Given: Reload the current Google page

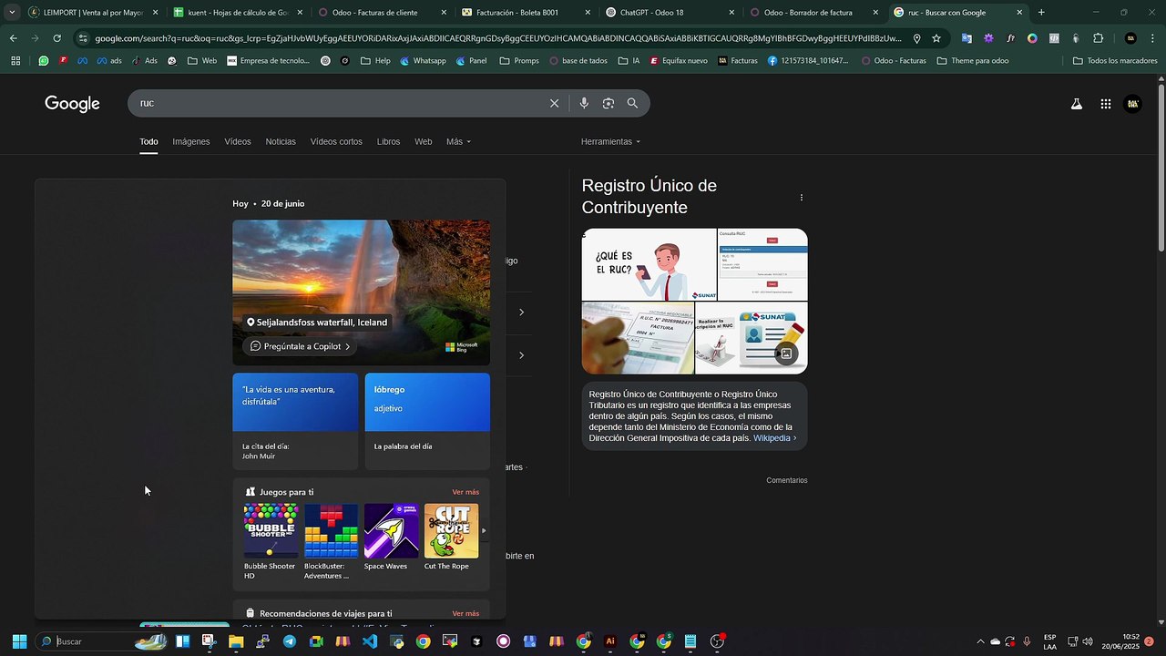Looking at the screenshot, I should click(x=56, y=38).
